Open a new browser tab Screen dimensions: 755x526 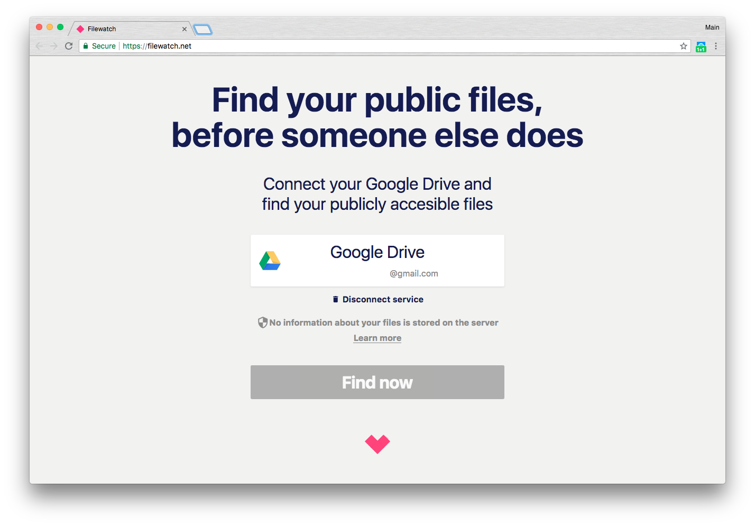(203, 30)
